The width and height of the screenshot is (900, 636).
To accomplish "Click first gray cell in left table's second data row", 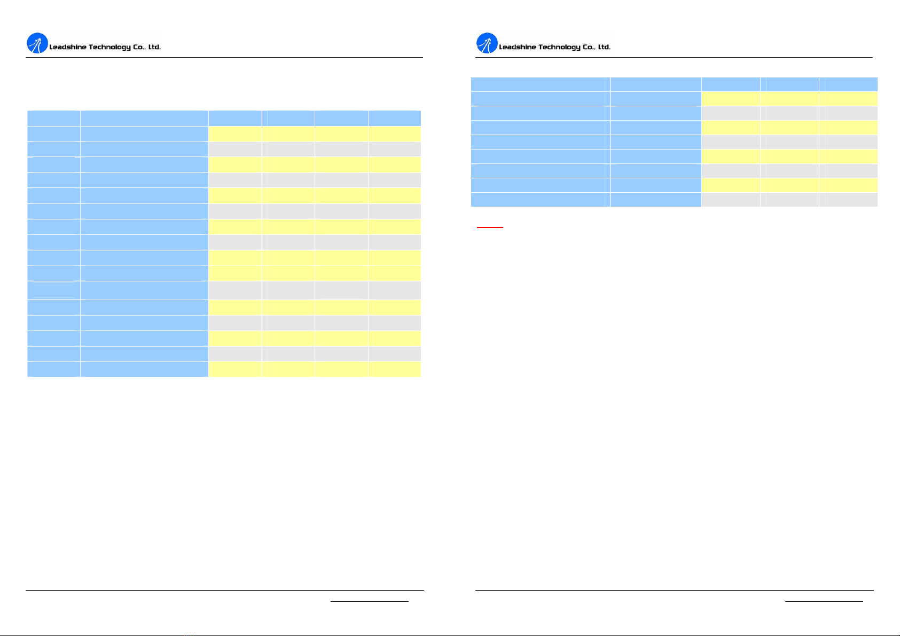I will 235,149.
